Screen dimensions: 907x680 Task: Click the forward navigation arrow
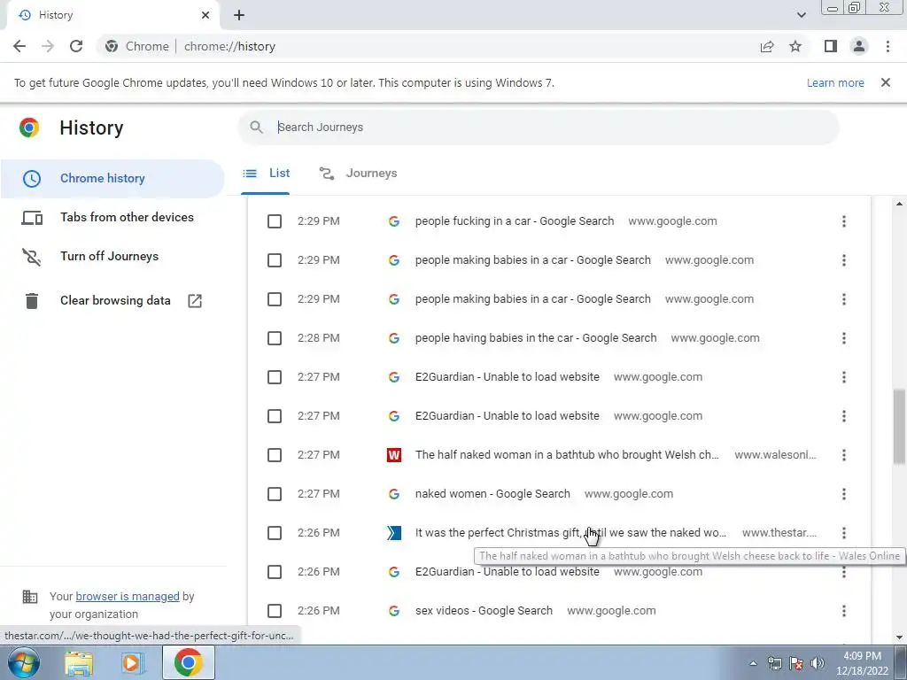coord(48,46)
